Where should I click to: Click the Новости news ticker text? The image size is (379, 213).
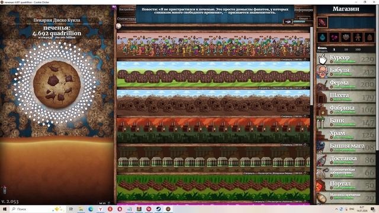(215, 11)
